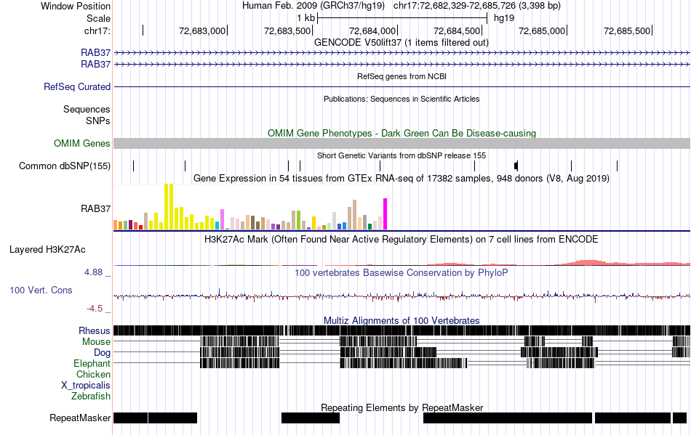The width and height of the screenshot is (691, 435).
Task: Select the Common dbSNP(155) track label
Action: point(65,166)
